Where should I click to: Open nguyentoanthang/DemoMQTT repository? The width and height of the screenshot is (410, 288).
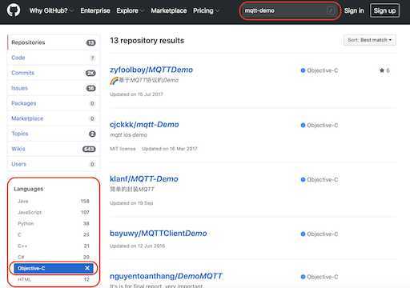[x=166, y=276]
